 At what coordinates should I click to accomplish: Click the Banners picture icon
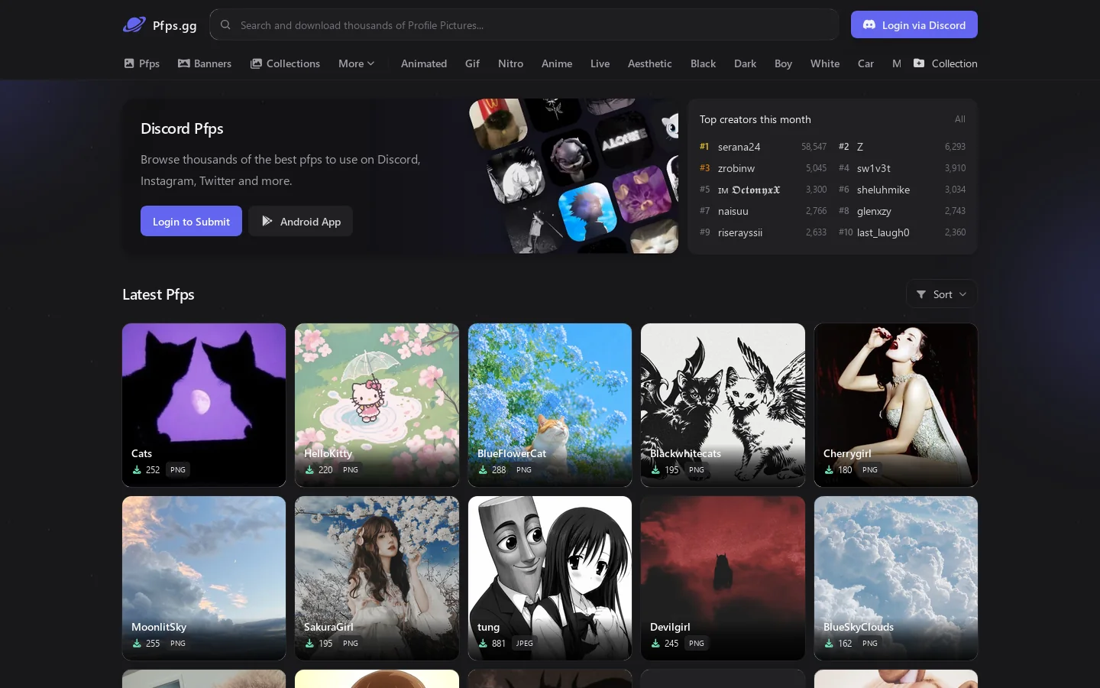(x=184, y=63)
